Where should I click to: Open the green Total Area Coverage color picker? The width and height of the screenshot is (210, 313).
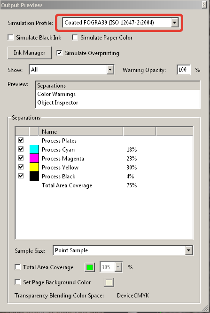[90, 267]
